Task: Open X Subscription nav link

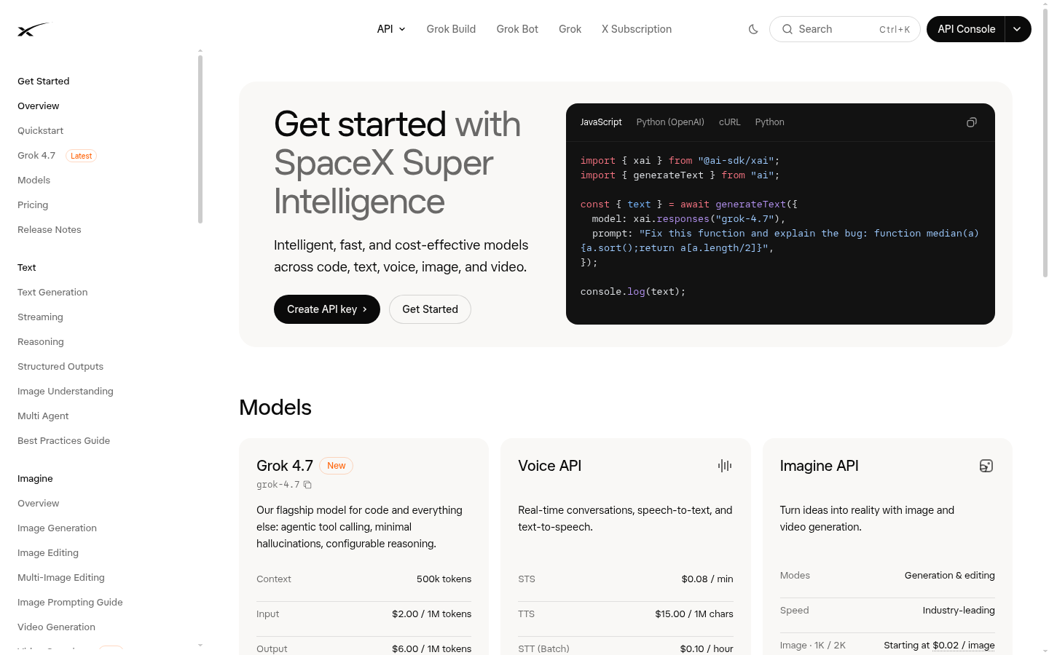Action: (637, 29)
